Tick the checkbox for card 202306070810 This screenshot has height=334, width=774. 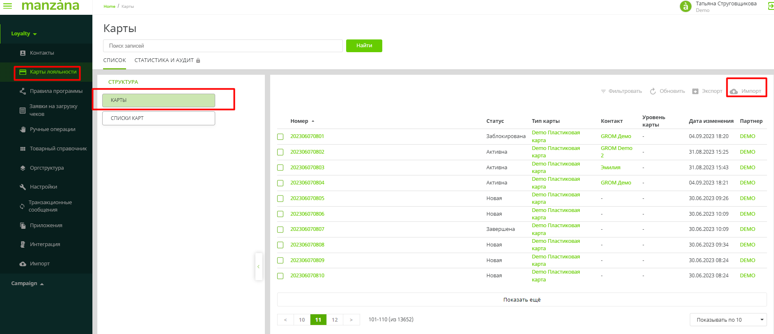[x=280, y=276]
